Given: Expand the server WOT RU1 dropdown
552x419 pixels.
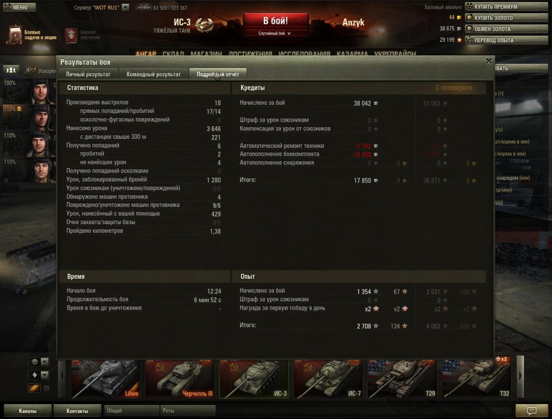Looking at the screenshot, I should coord(126,7).
